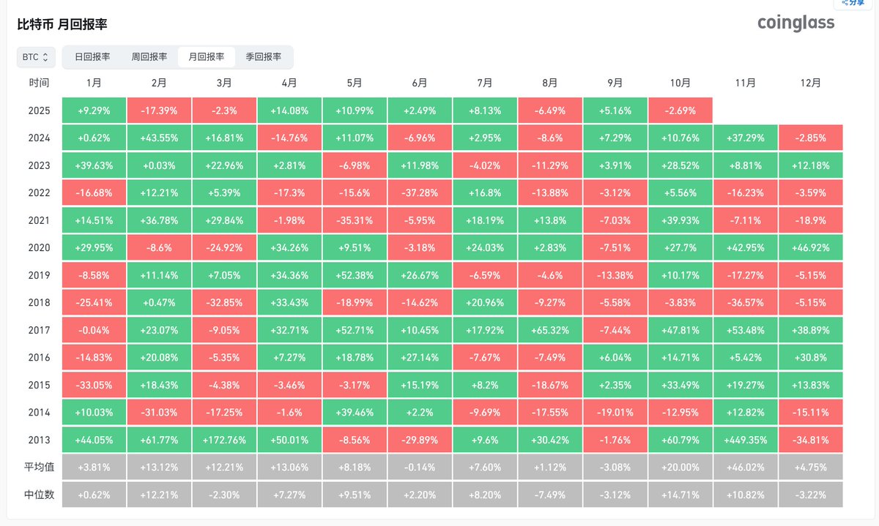Open the BTC coin selector dropdown
The image size is (879, 526).
[36, 56]
